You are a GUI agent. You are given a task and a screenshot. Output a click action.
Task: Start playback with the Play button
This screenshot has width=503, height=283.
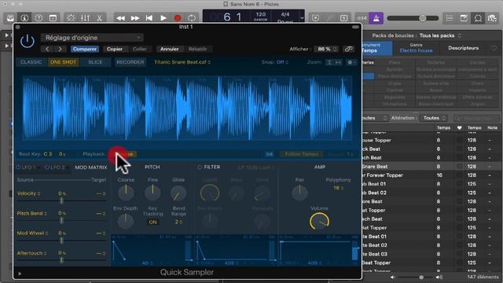163,18
